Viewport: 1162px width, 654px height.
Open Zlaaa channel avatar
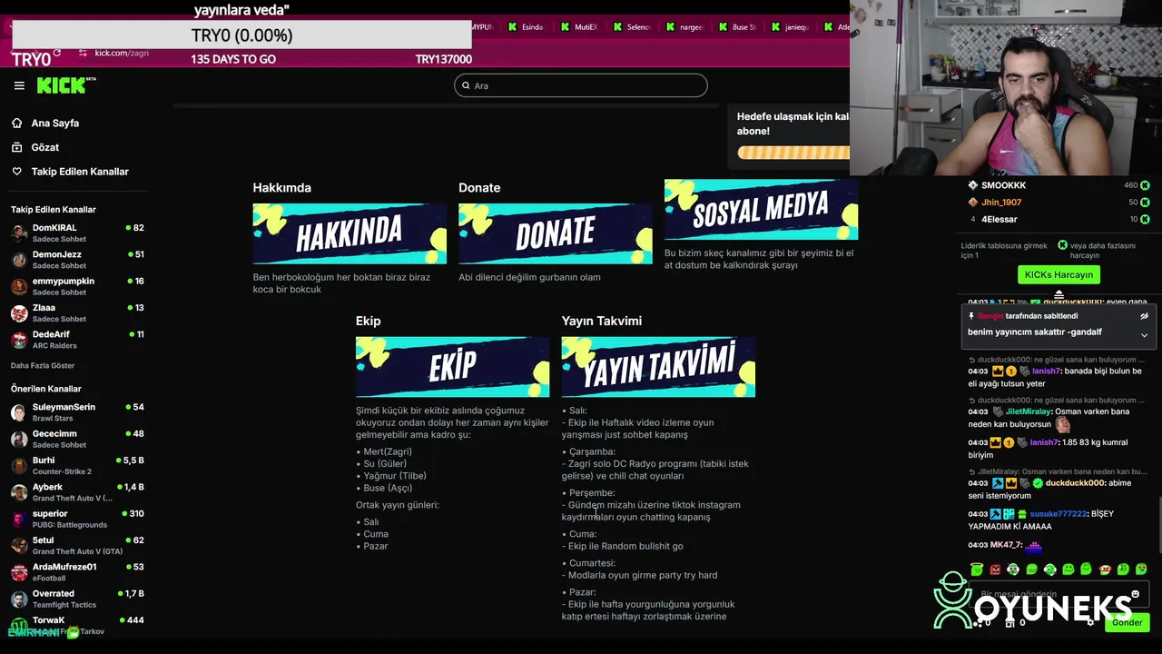click(x=19, y=313)
